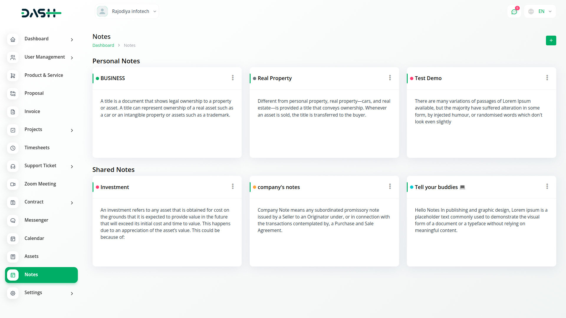Click the Timesheets clock icon
Viewport: 566px width, 318px height.
[13, 148]
